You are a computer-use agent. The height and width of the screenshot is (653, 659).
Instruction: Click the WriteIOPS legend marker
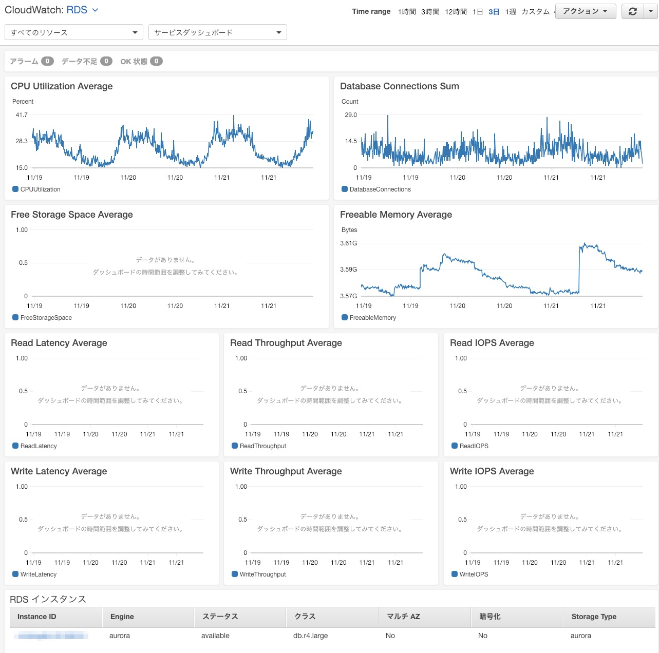tap(454, 574)
